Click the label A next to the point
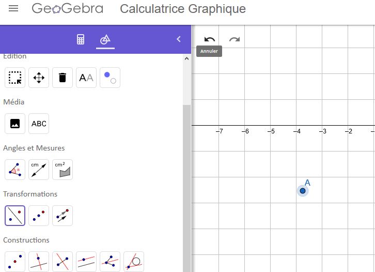The image size is (375, 272). [307, 183]
